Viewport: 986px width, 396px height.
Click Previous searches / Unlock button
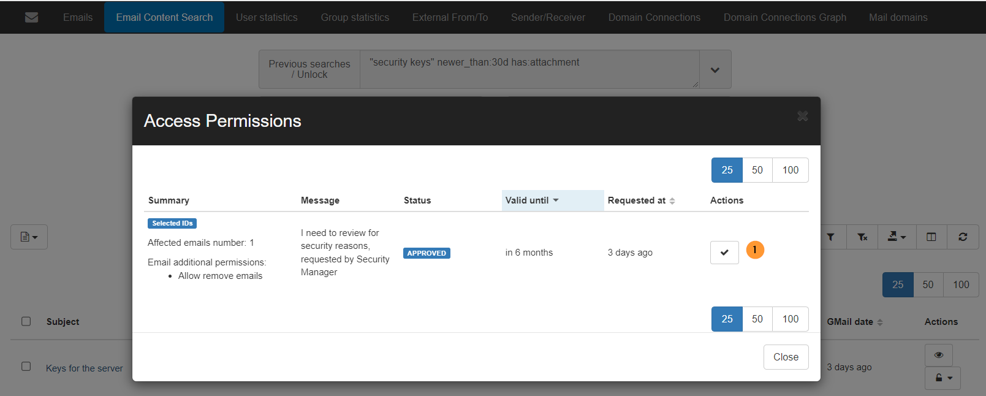[x=309, y=69]
